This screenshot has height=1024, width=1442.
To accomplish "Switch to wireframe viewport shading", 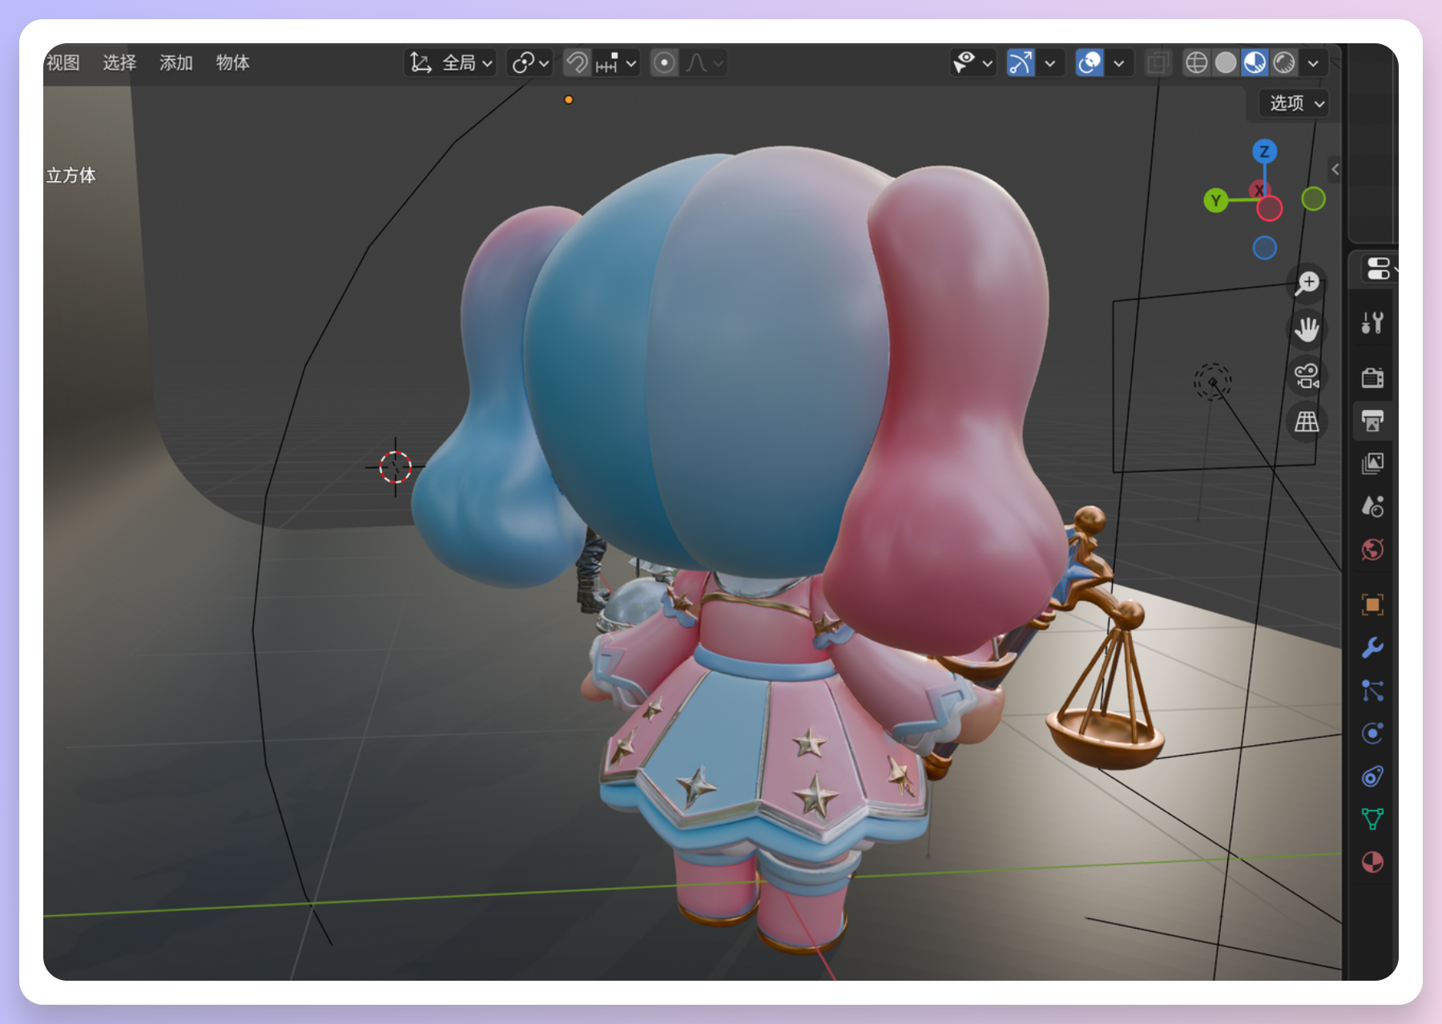I will (x=1196, y=62).
